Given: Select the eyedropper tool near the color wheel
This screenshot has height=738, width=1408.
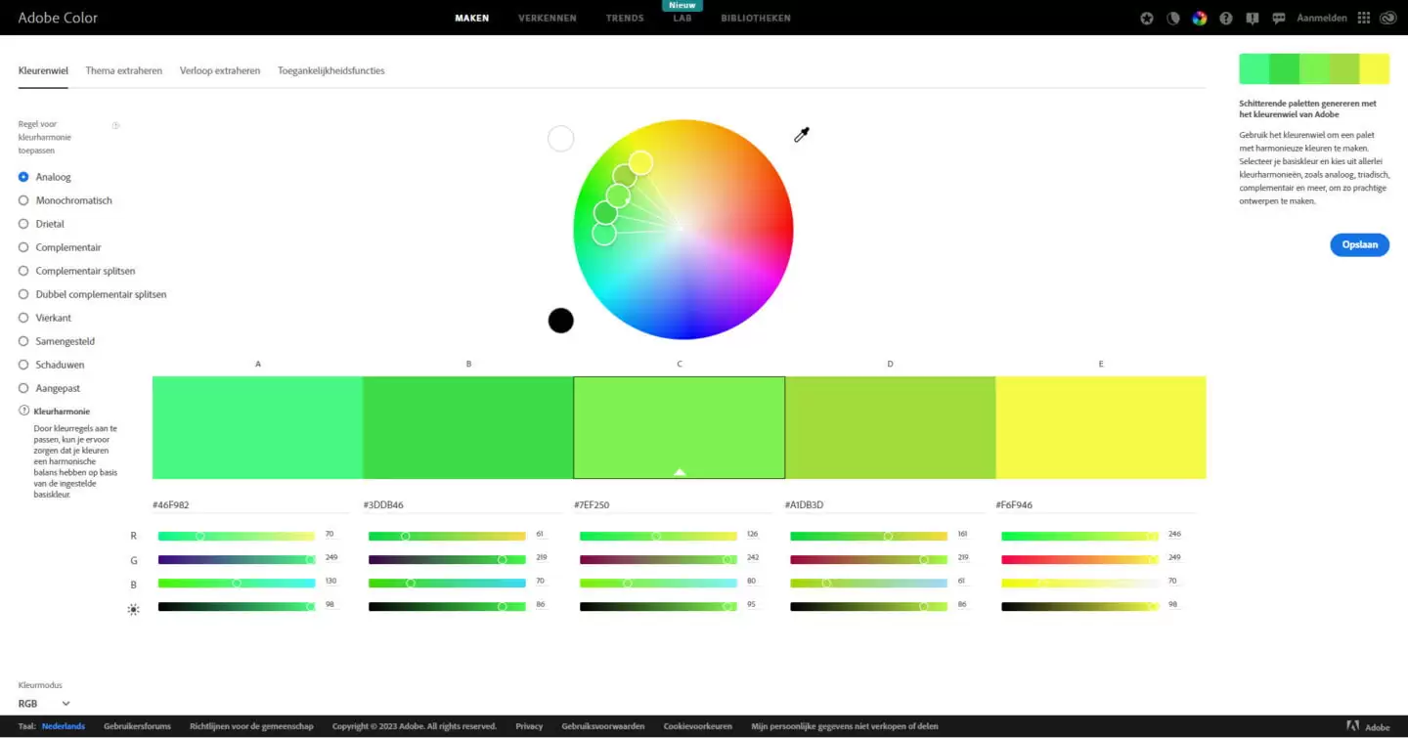Looking at the screenshot, I should (x=801, y=133).
